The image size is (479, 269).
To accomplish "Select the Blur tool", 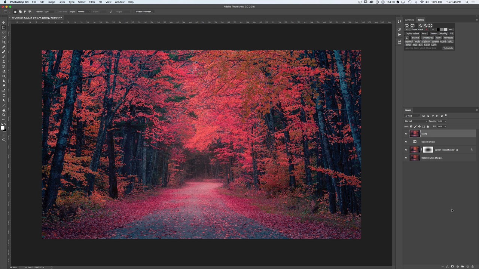I will (x=4, y=81).
